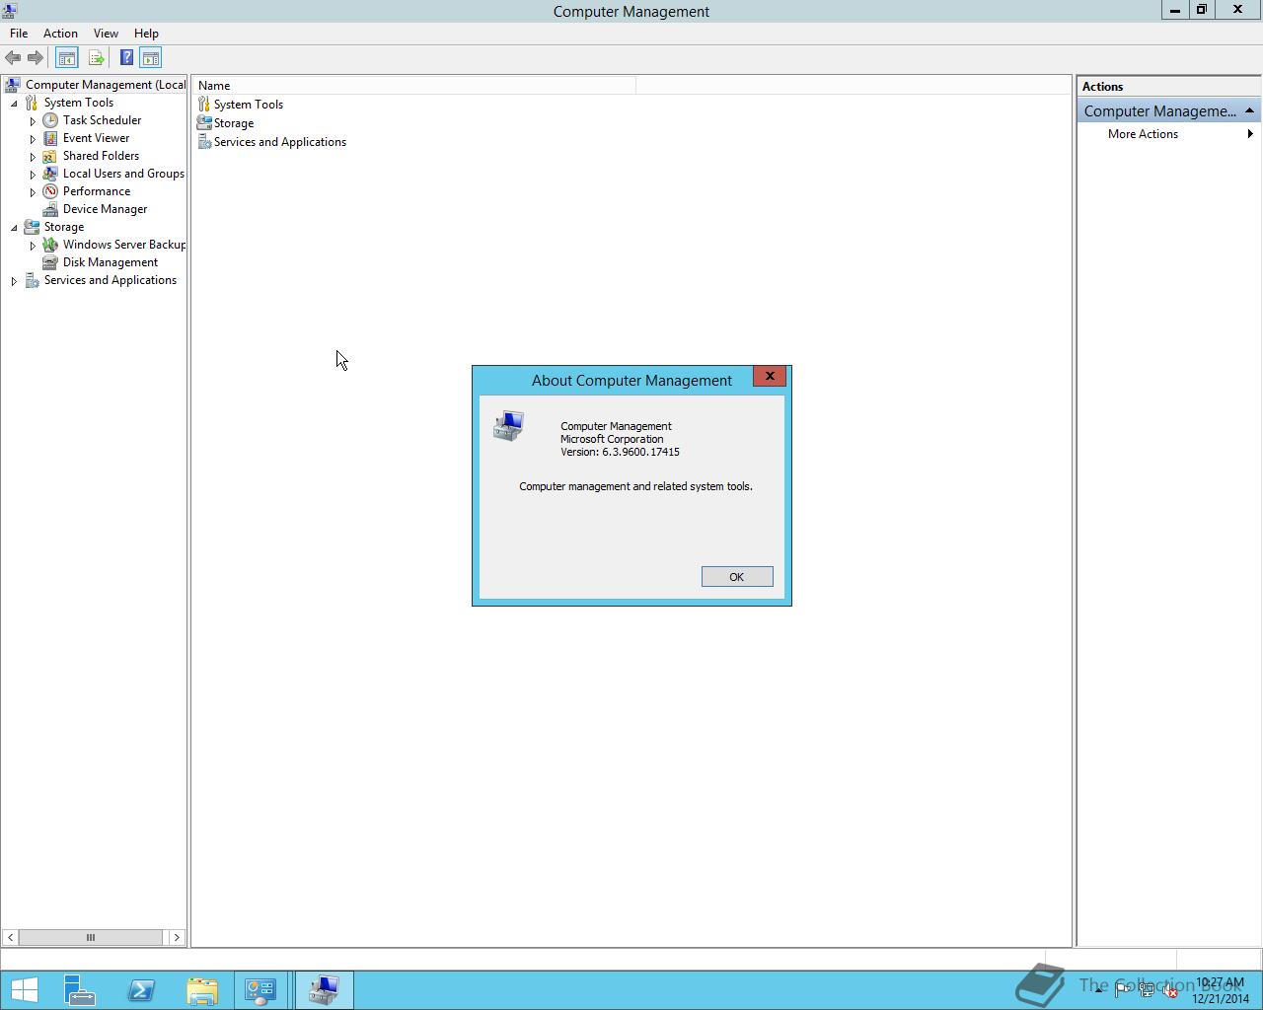
Task: Collapse the Storage tree node
Action: point(14,228)
